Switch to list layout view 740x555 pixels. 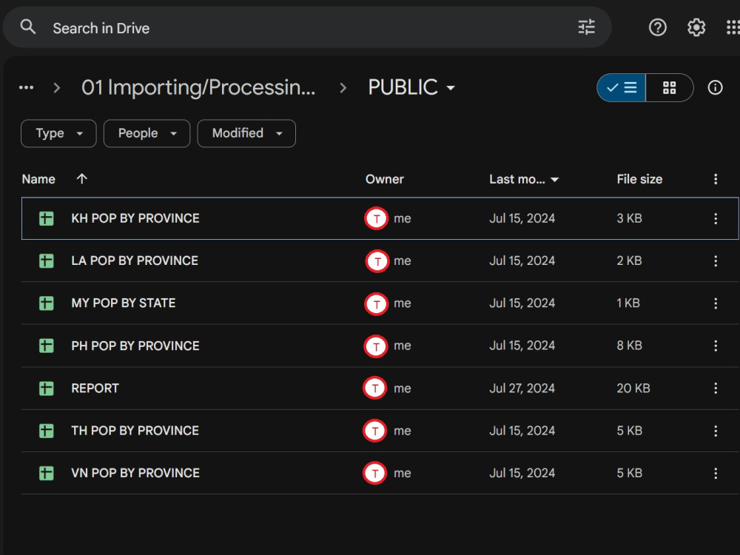tap(621, 87)
